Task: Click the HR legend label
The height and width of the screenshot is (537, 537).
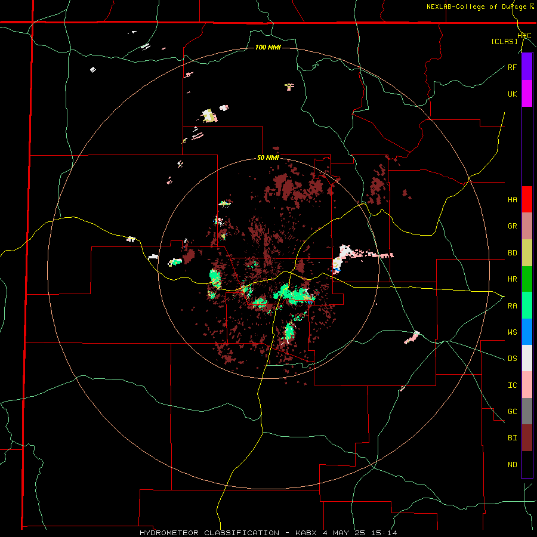Action: [x=513, y=279]
